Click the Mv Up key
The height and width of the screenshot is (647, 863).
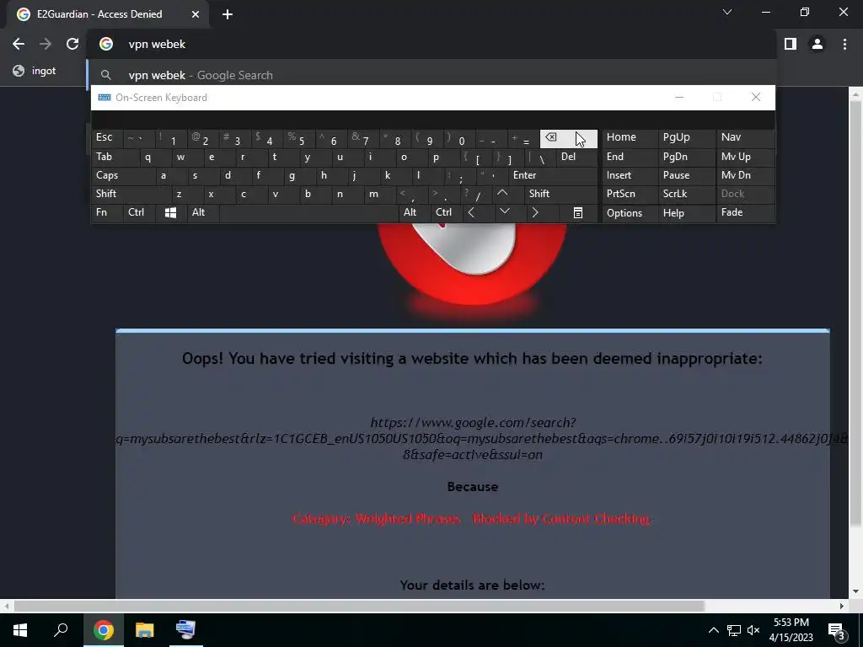point(745,158)
